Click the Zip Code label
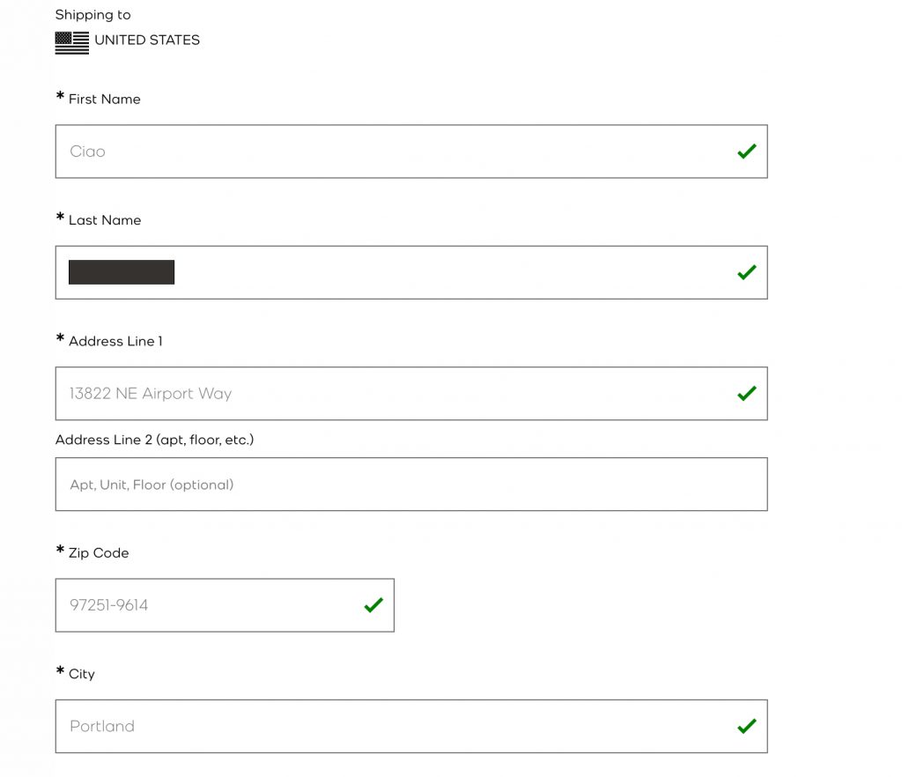902x777 pixels. click(x=99, y=553)
